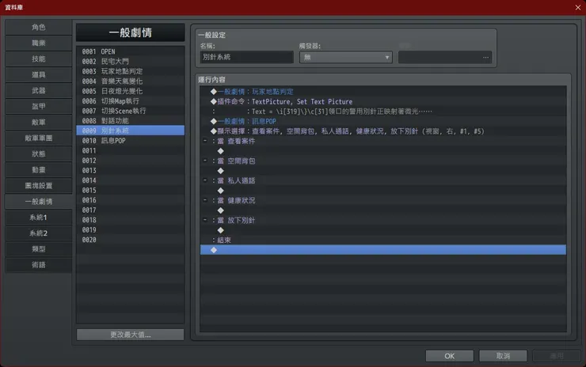Select the 顯示選擇 command line
The width and height of the screenshot is (586, 367).
tap(383, 131)
